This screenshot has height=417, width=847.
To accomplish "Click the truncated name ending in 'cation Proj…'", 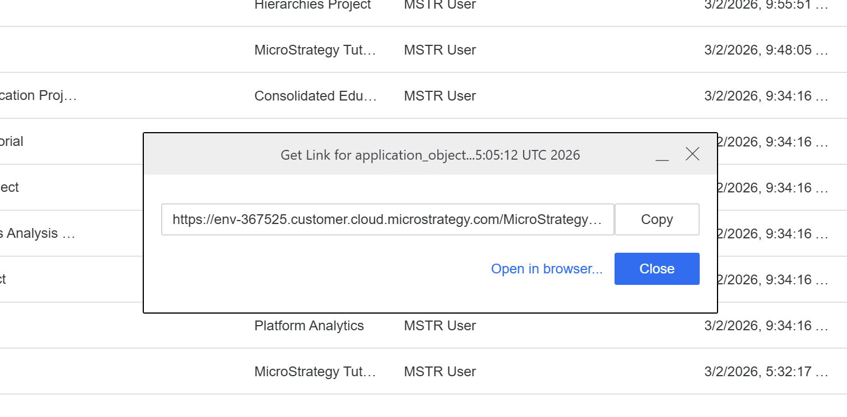I will coord(38,95).
